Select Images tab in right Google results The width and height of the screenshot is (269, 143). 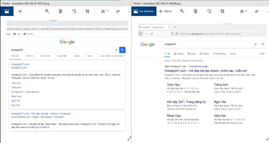179,54
